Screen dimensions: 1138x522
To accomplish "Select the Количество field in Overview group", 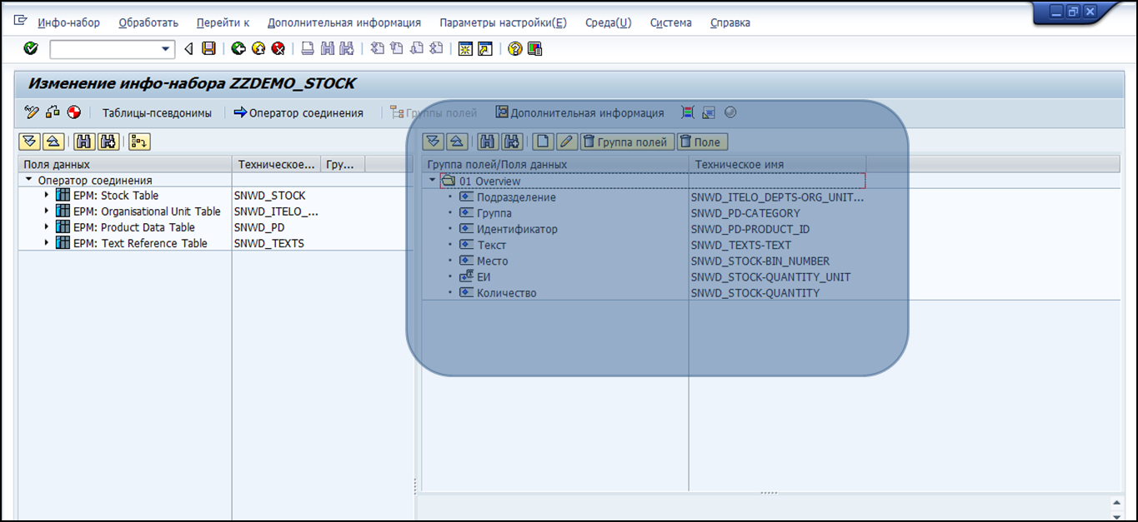I will tap(506, 293).
